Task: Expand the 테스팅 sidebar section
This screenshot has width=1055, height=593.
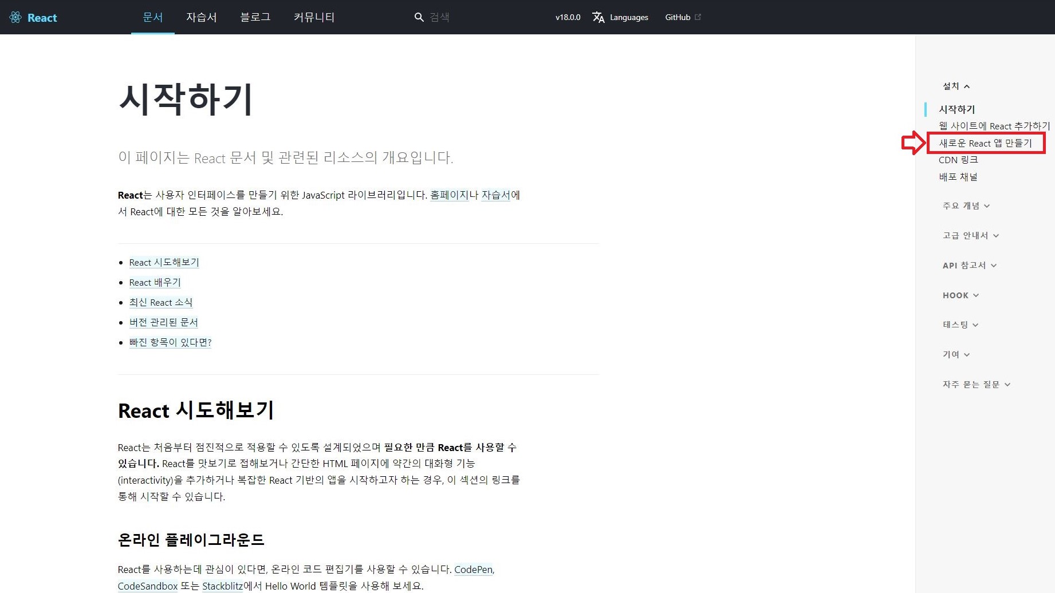Action: click(960, 325)
